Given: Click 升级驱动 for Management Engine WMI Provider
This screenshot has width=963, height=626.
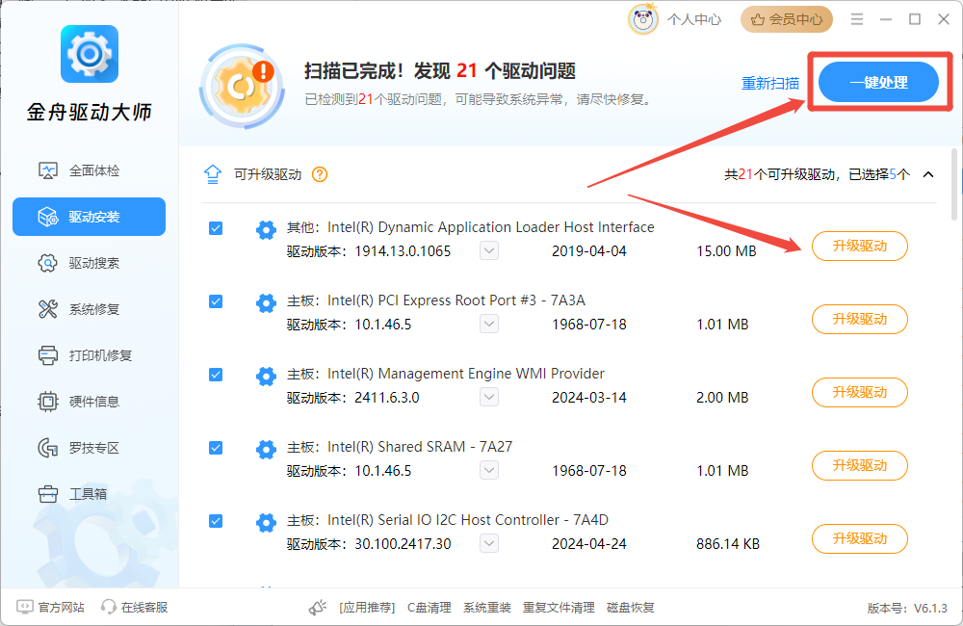Looking at the screenshot, I should click(x=860, y=392).
